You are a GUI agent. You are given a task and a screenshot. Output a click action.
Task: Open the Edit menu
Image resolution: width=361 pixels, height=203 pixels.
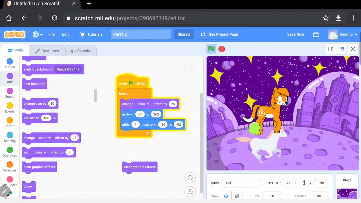click(65, 34)
